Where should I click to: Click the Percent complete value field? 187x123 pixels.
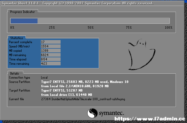click(51, 42)
